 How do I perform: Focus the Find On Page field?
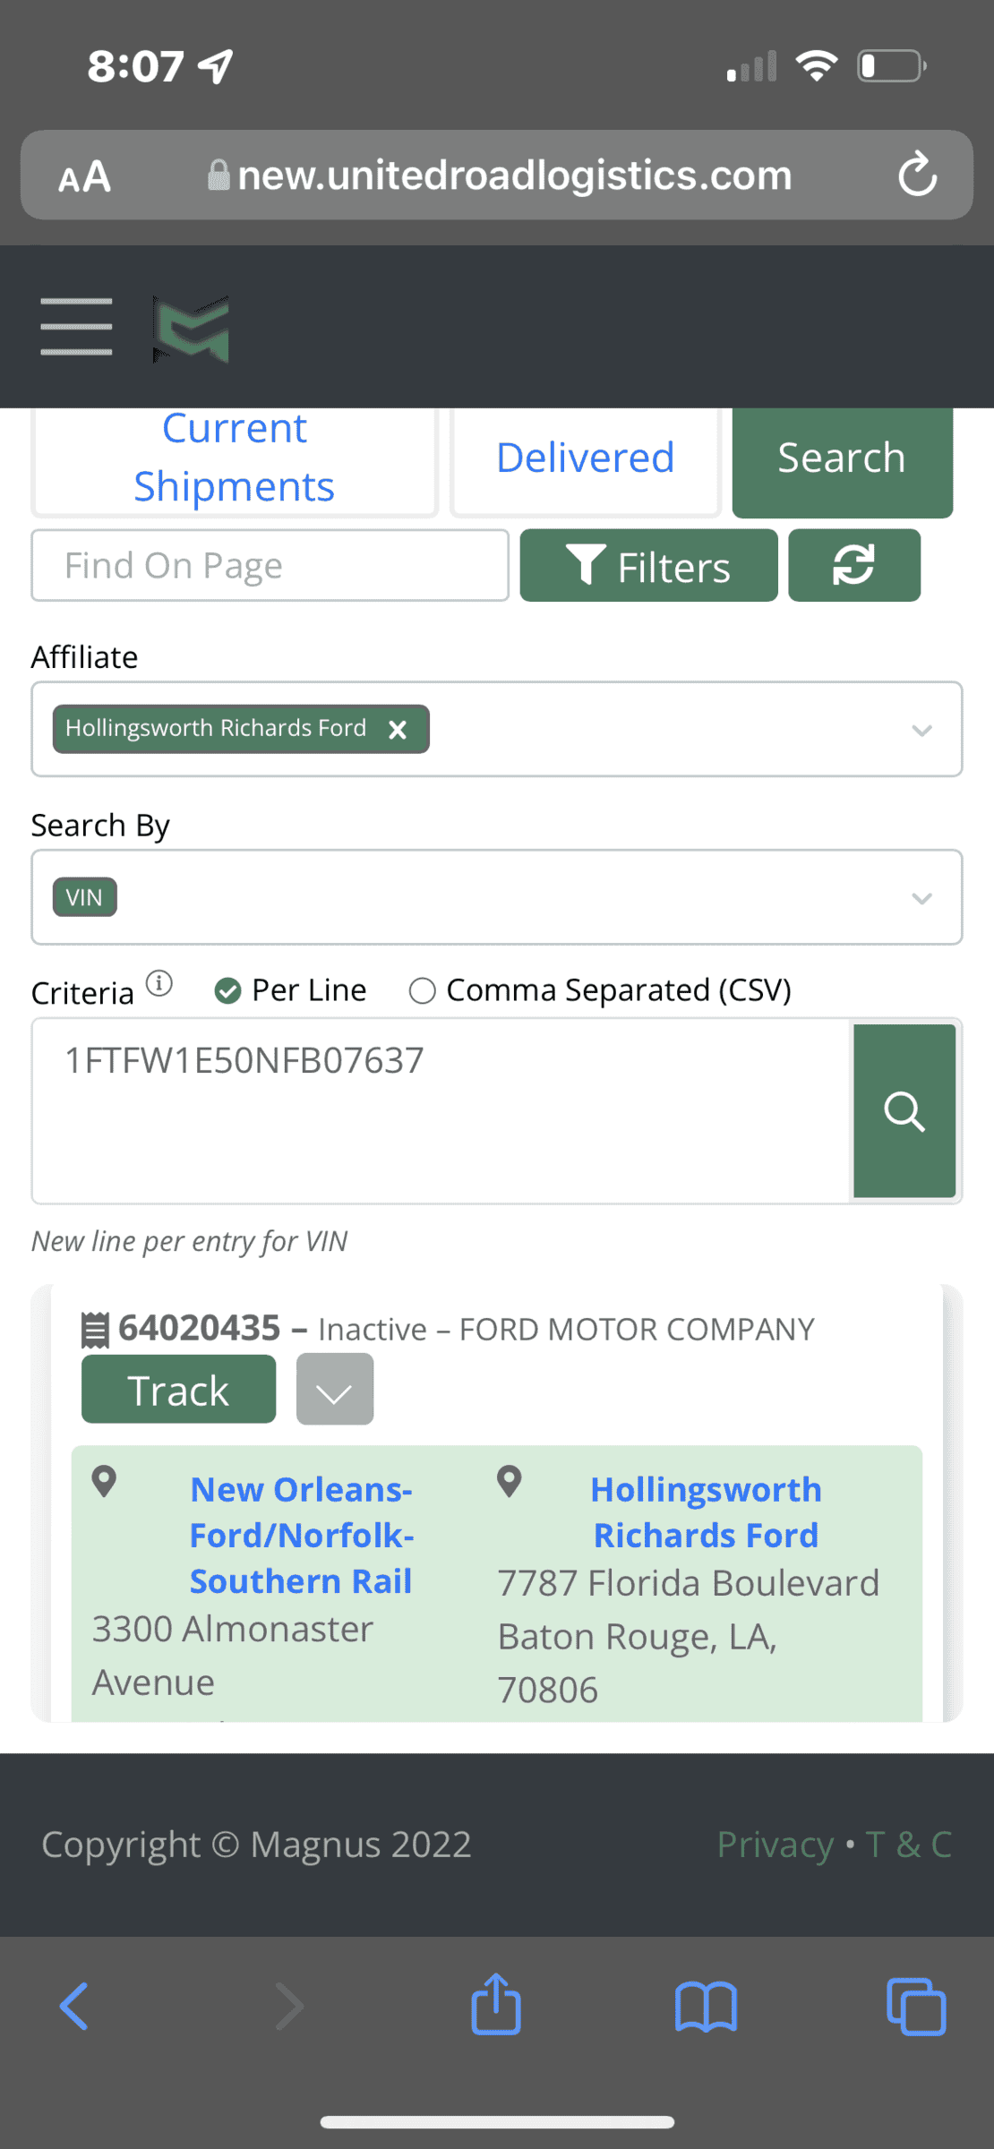270,565
